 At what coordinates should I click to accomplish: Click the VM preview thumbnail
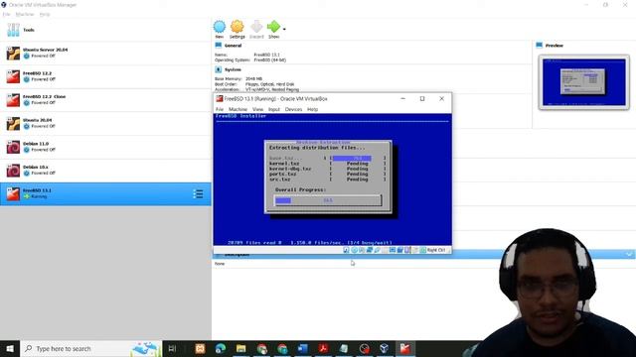(584, 82)
